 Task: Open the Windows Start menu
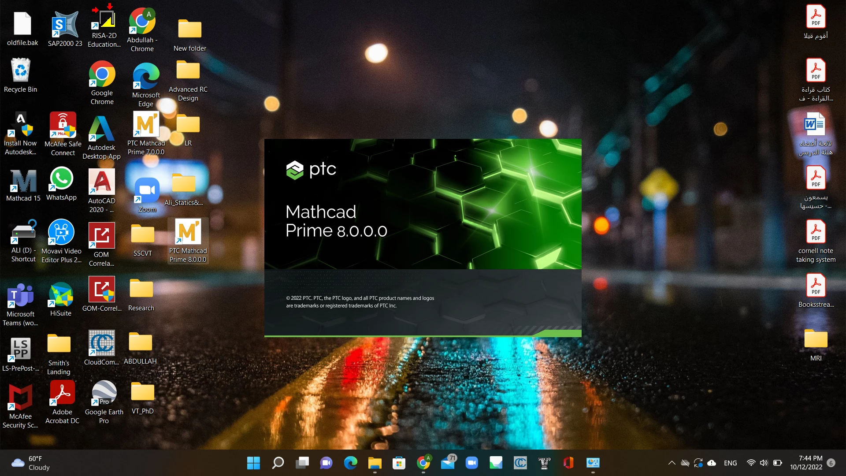pos(253,463)
